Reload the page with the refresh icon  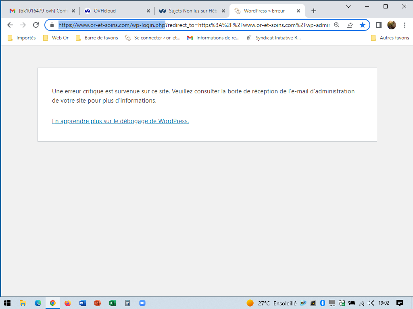click(36, 25)
